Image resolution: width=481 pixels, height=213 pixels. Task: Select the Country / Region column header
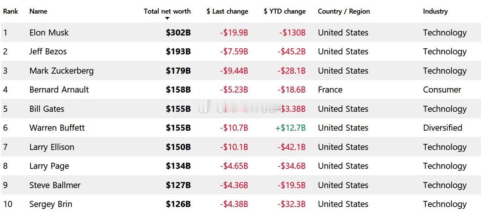click(x=343, y=11)
